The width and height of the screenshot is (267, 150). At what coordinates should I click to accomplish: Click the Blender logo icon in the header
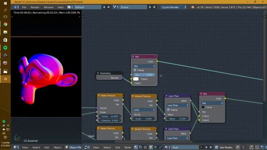coord(193,7)
